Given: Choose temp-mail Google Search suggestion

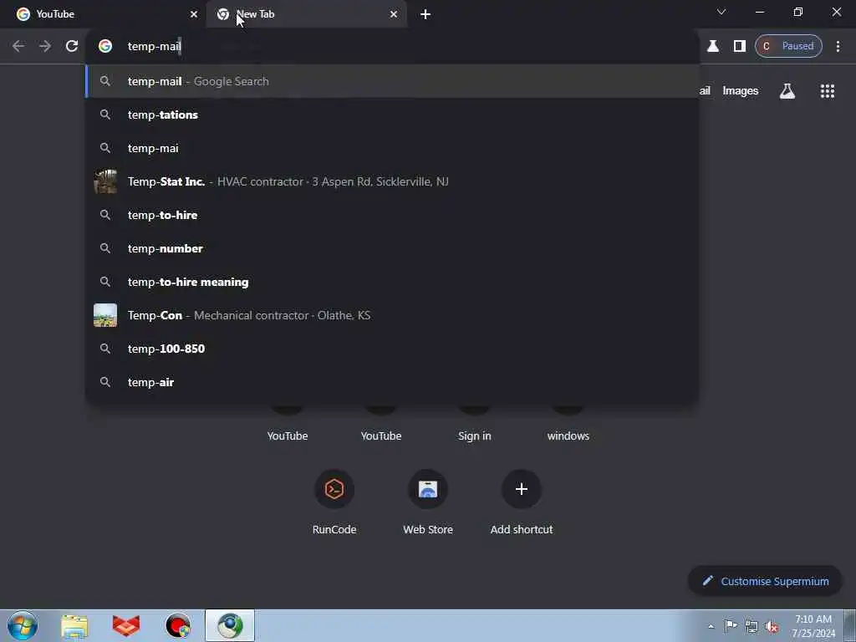Looking at the screenshot, I should [392, 81].
